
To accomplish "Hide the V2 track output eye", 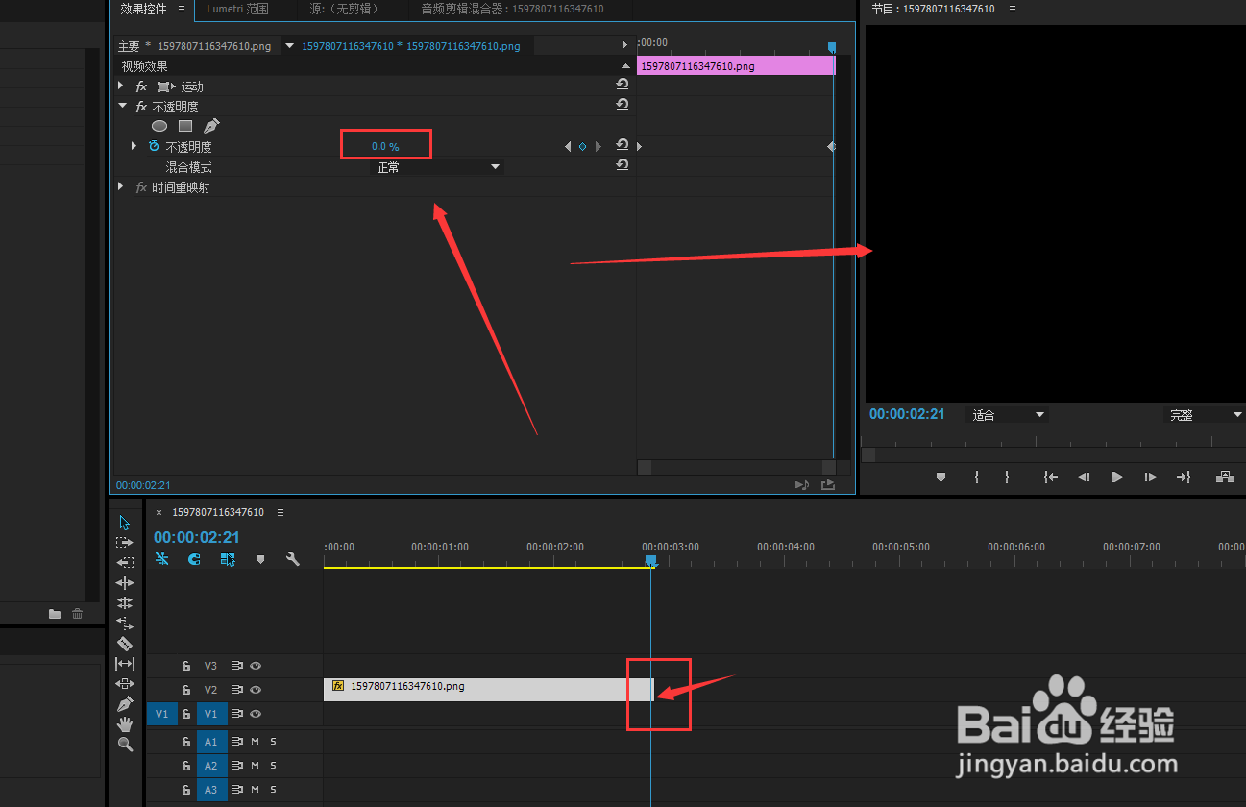I will coord(256,690).
